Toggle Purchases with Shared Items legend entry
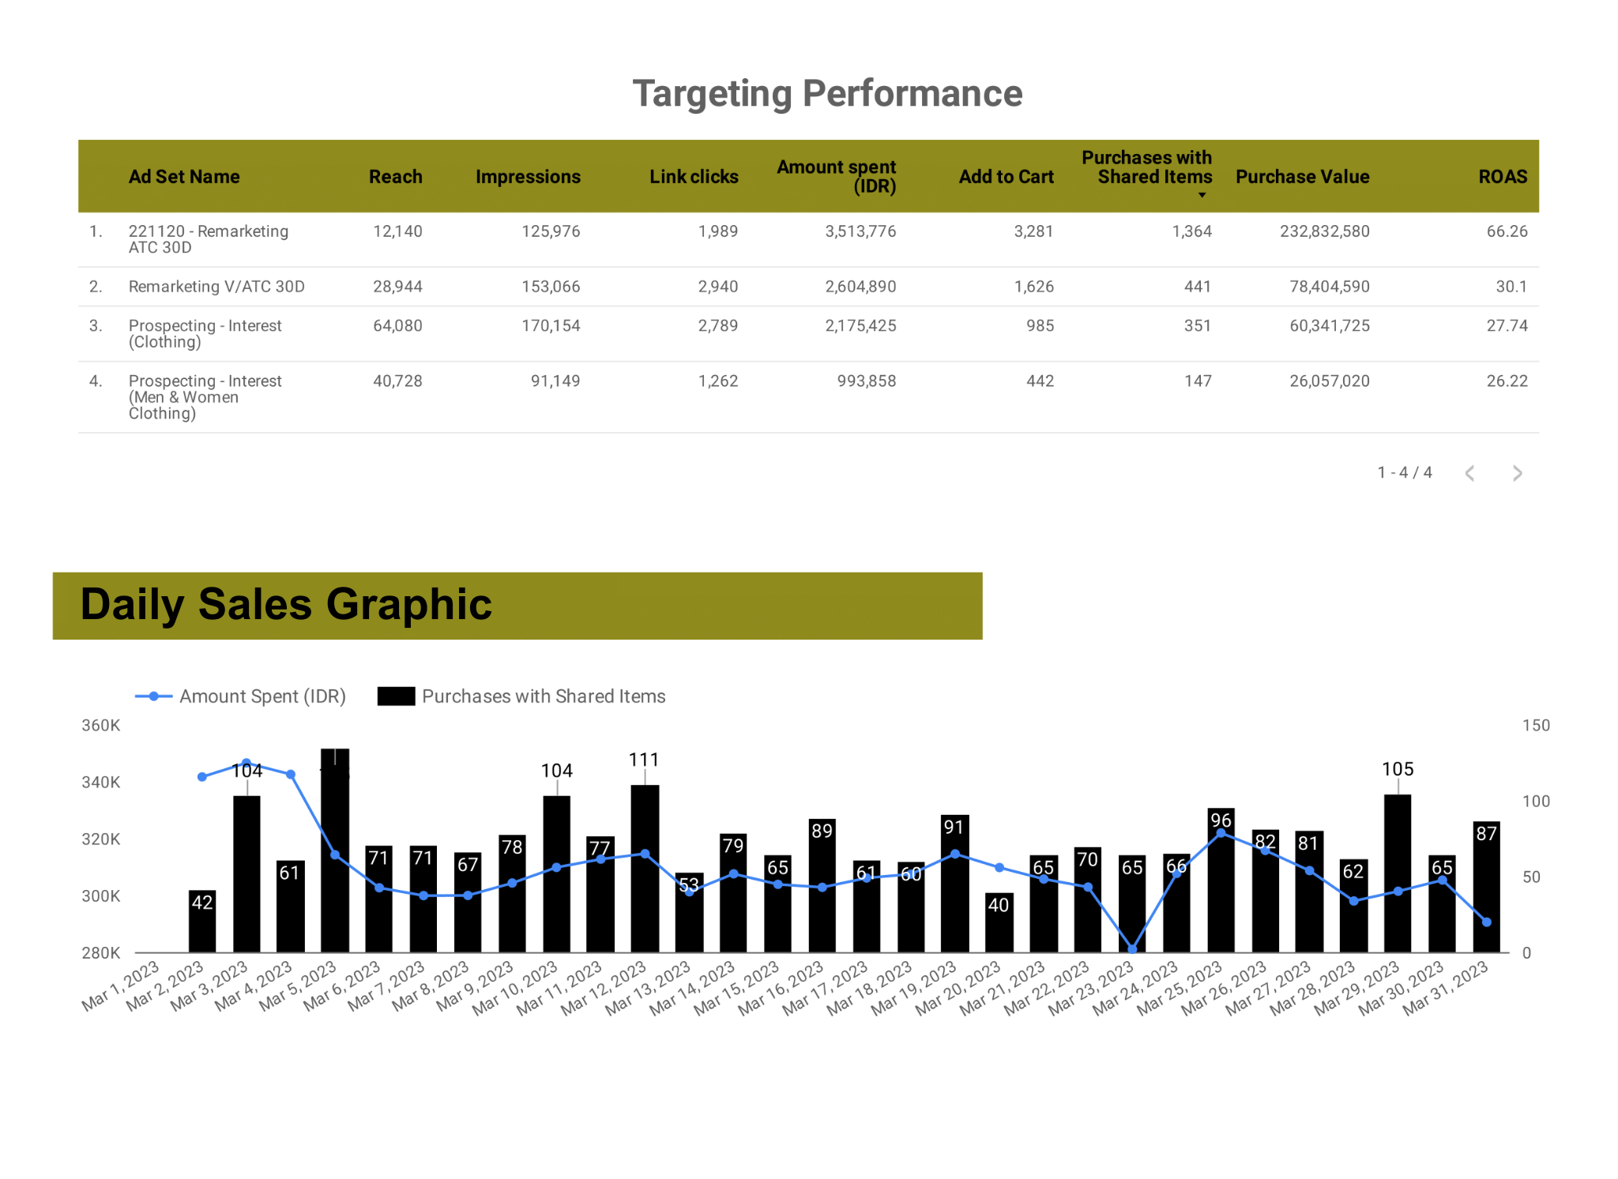Screen dimensions: 1618x1179 (x=544, y=697)
